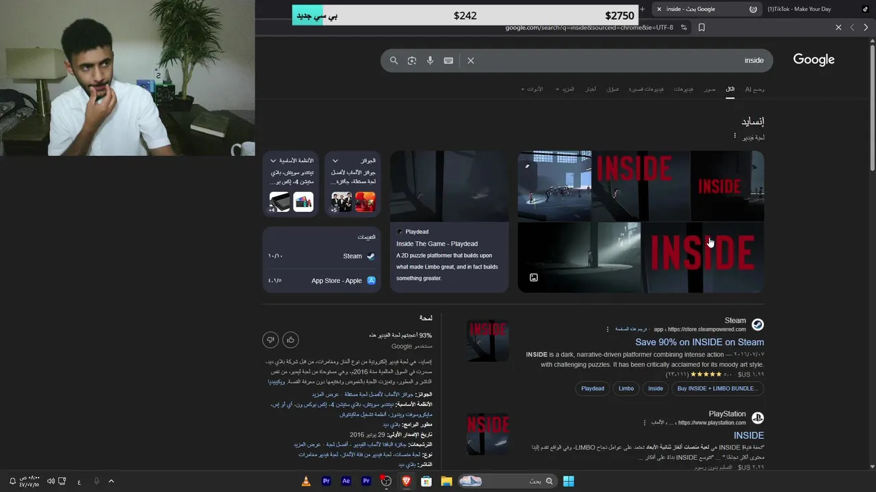Screen dimensions: 876x492
Task: Show hidden tray icons chevron on taskbar
Action: [x=111, y=481]
